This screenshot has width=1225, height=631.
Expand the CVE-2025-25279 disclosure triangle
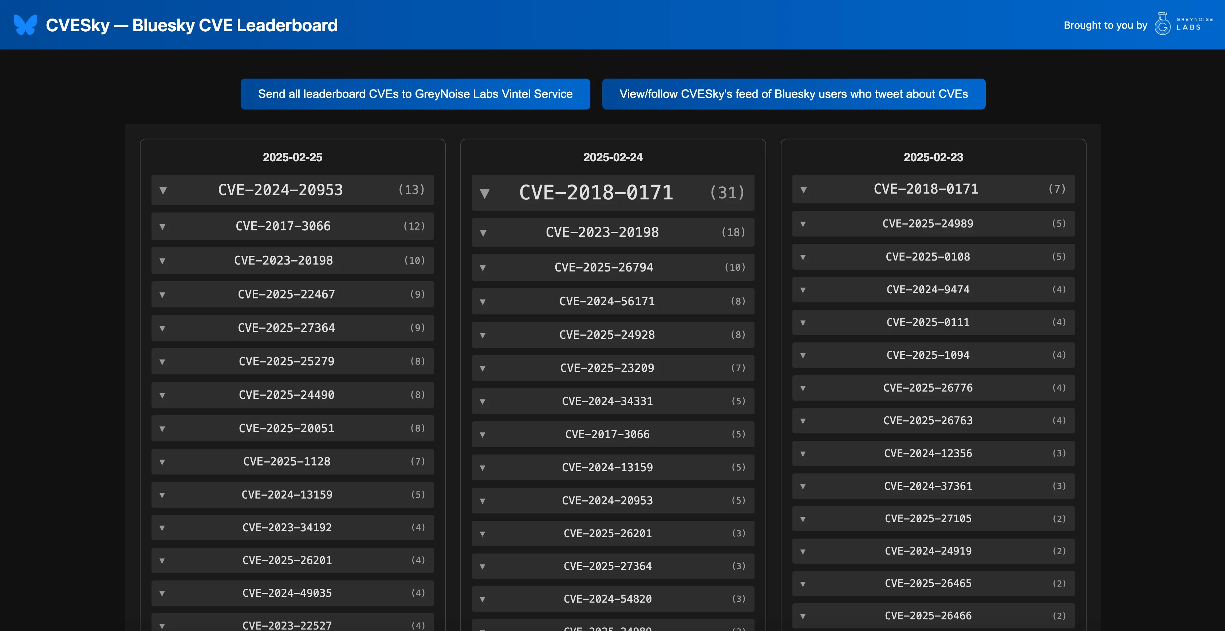[x=163, y=362]
